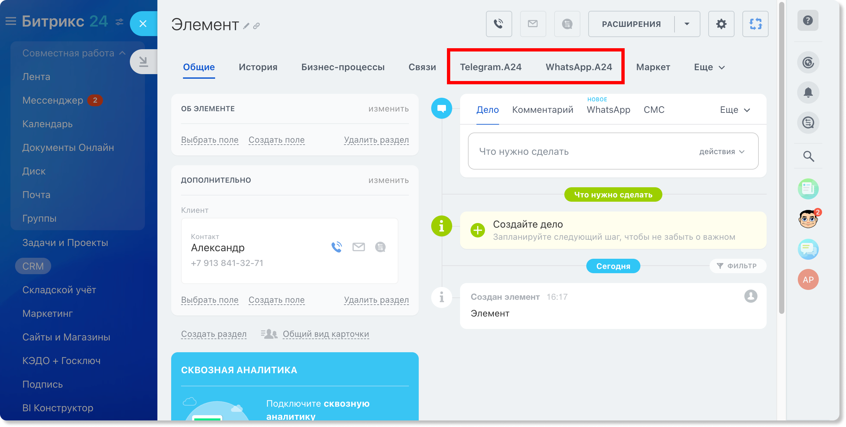The width and height of the screenshot is (846, 427).
Task: Open the help question mark icon
Action: [808, 21]
